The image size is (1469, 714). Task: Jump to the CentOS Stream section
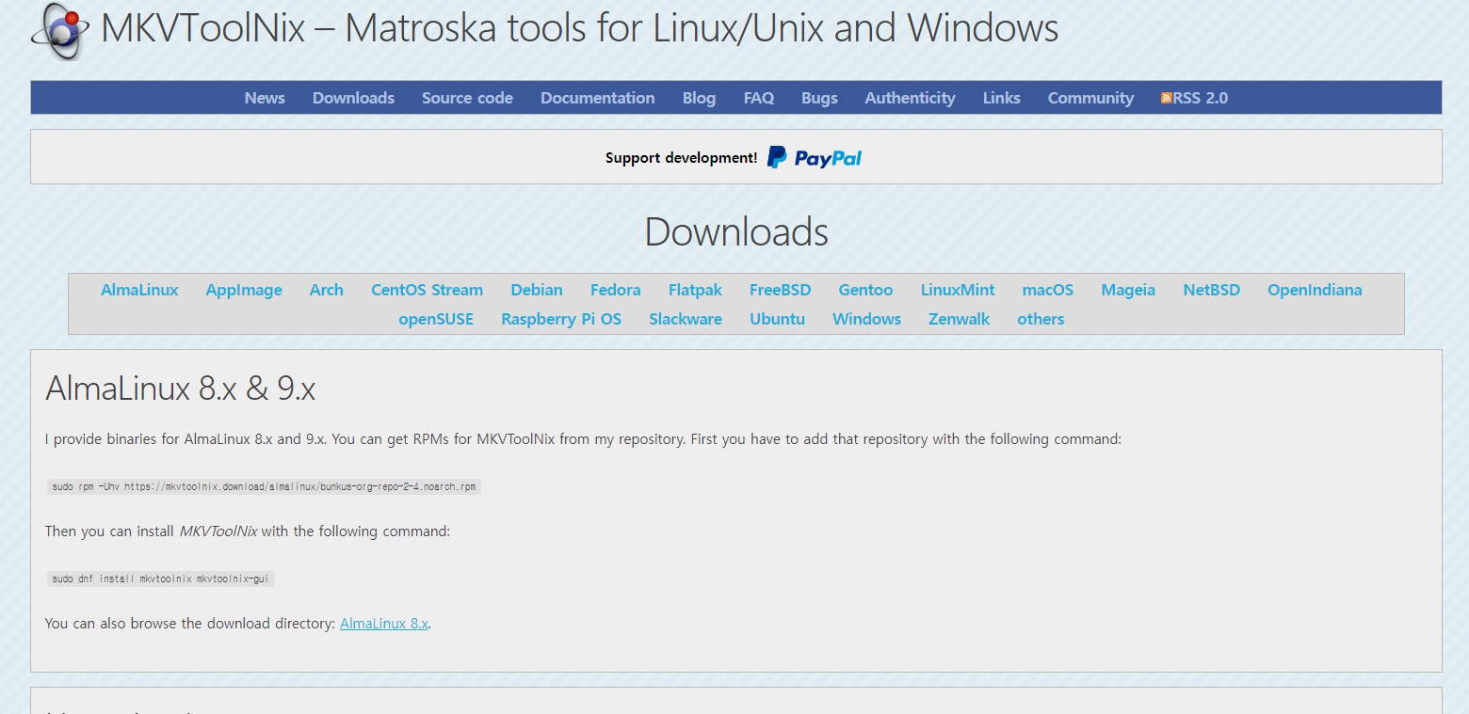pos(427,290)
